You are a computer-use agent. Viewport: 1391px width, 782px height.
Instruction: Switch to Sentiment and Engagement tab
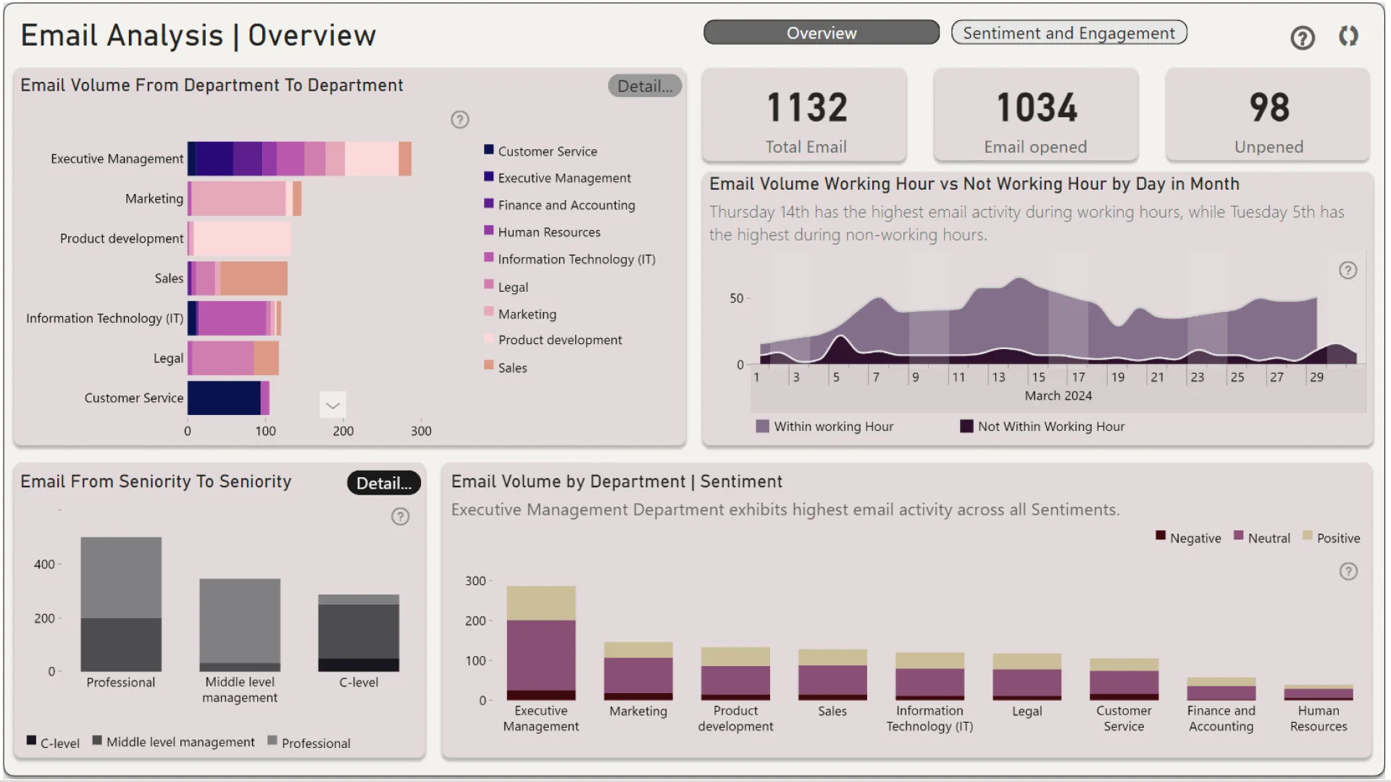(x=1069, y=33)
